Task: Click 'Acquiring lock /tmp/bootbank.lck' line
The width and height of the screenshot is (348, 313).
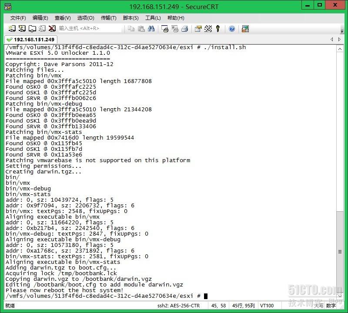Action: pyautogui.click(x=61, y=273)
